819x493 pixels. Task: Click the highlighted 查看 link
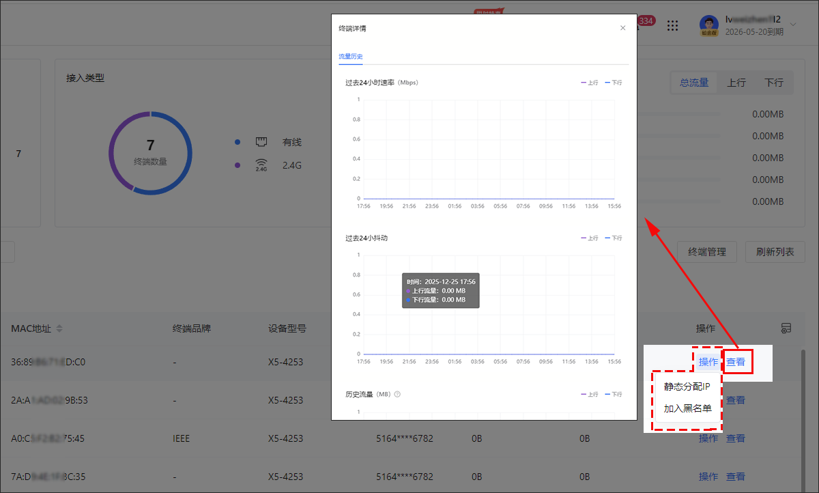736,362
